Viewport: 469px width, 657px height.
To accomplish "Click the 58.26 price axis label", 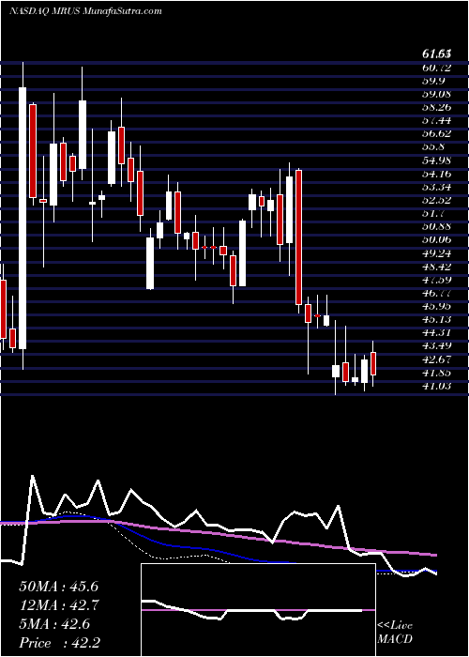I will pos(437,107).
